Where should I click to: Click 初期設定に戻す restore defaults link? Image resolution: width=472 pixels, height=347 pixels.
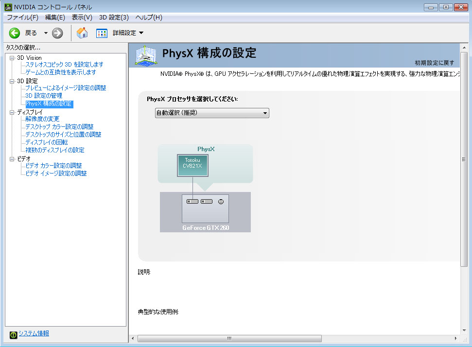coord(435,63)
